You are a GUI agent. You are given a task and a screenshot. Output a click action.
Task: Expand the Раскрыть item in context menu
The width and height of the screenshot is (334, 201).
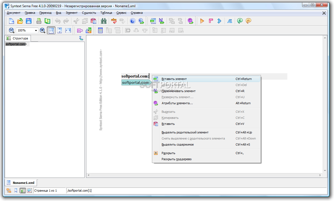coord(168,153)
